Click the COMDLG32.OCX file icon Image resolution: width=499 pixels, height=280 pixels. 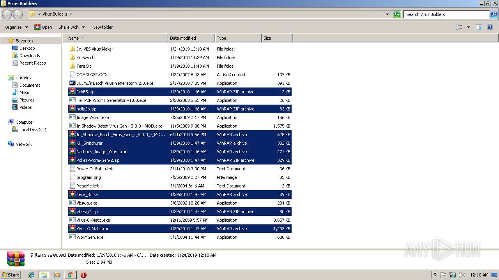click(72, 75)
